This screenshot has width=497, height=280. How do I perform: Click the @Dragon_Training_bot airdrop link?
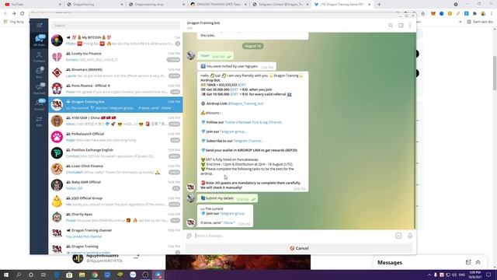(x=245, y=103)
